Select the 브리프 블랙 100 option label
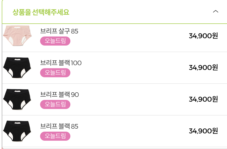The image size is (227, 149). (x=61, y=63)
